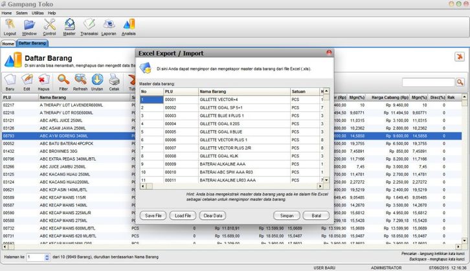Screen dimensions: 470x271
Task: Click the Halaman ke page number stepper
Action: [x=47, y=257]
